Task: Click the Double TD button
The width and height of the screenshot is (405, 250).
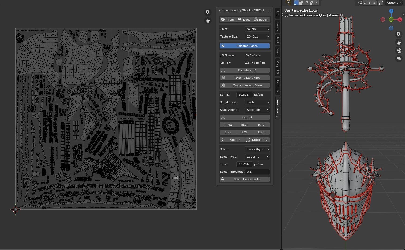Action: [257, 140]
